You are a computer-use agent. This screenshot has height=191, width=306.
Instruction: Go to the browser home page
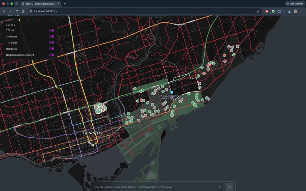point(23,11)
